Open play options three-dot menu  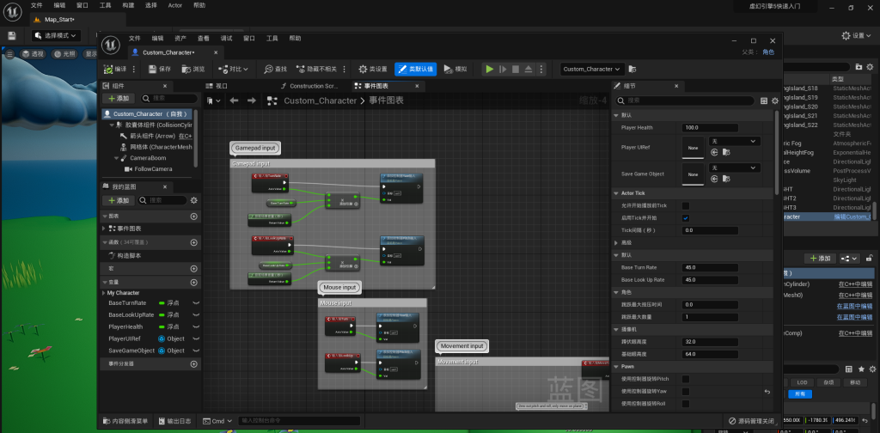pos(541,69)
